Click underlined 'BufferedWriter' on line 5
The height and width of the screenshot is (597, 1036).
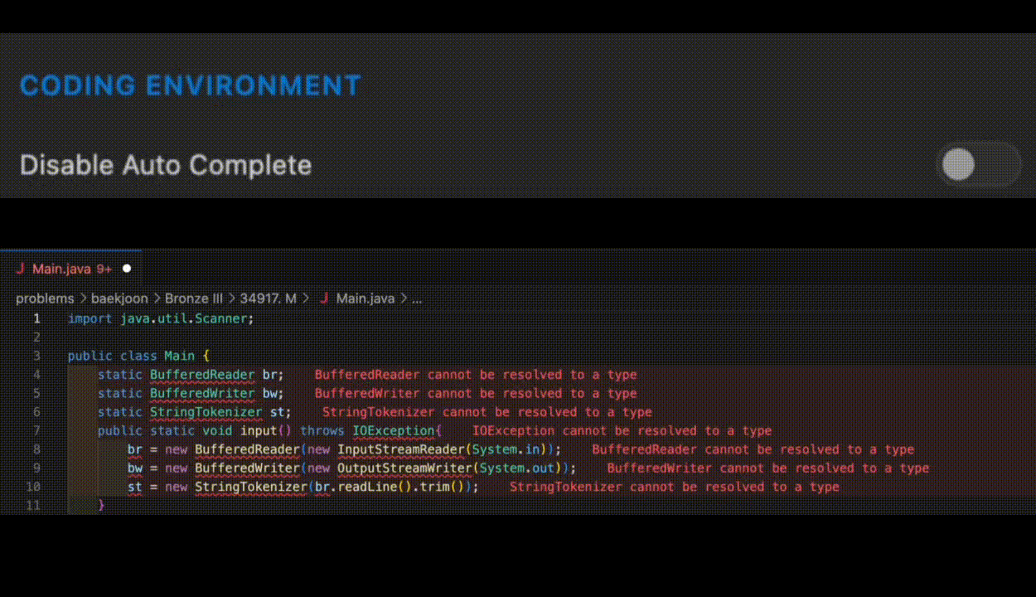click(202, 393)
